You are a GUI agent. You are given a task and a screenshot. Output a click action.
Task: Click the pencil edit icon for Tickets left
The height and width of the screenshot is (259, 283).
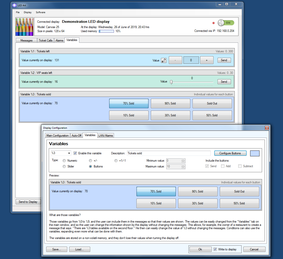click(164, 60)
